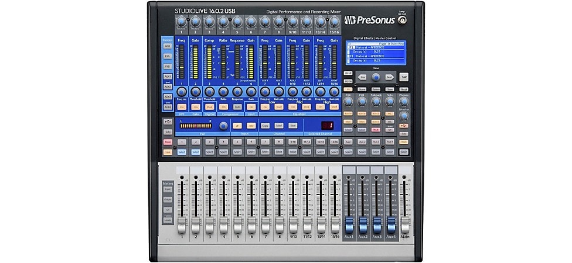572x263 pixels.
Task: Select the FXA encoder mode button
Action: pos(168,56)
